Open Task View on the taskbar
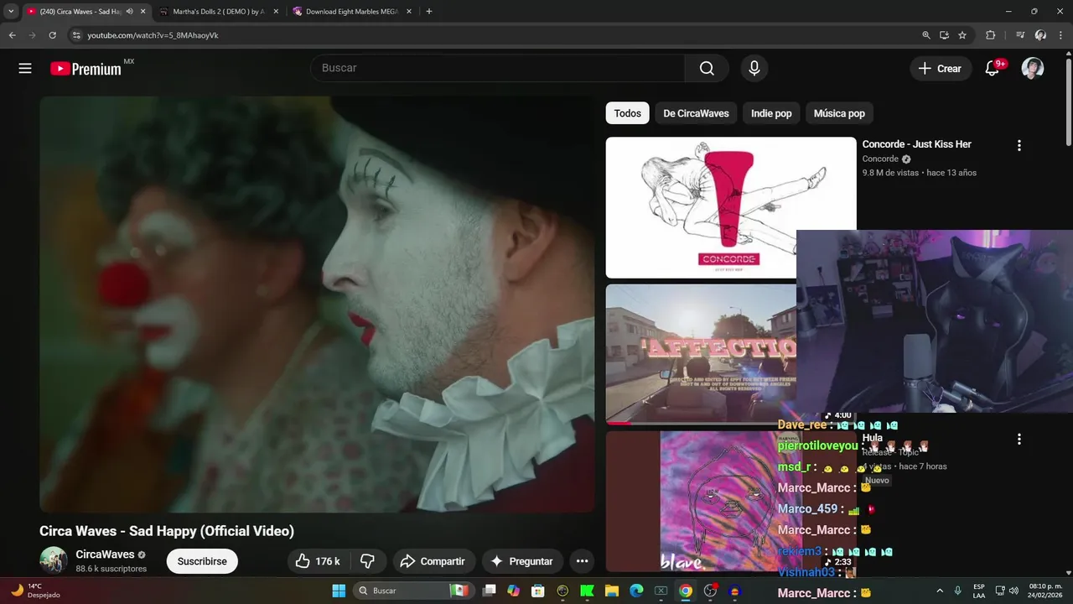Image resolution: width=1073 pixels, height=604 pixels. pyautogui.click(x=490, y=591)
